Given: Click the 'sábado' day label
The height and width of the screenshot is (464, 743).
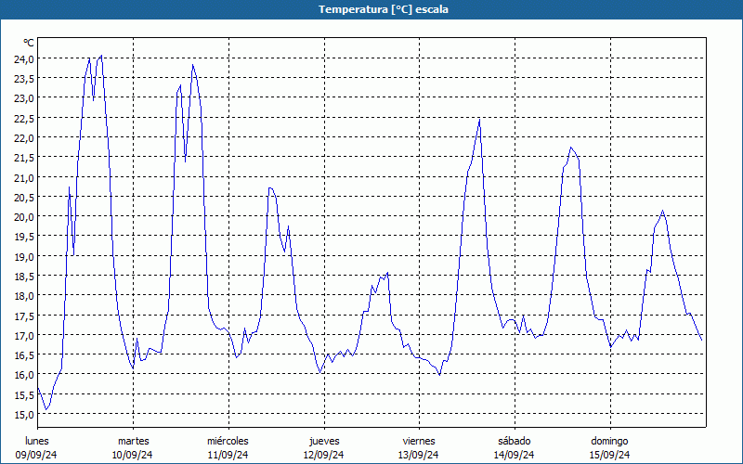Looking at the screenshot, I should pyautogui.click(x=515, y=441).
